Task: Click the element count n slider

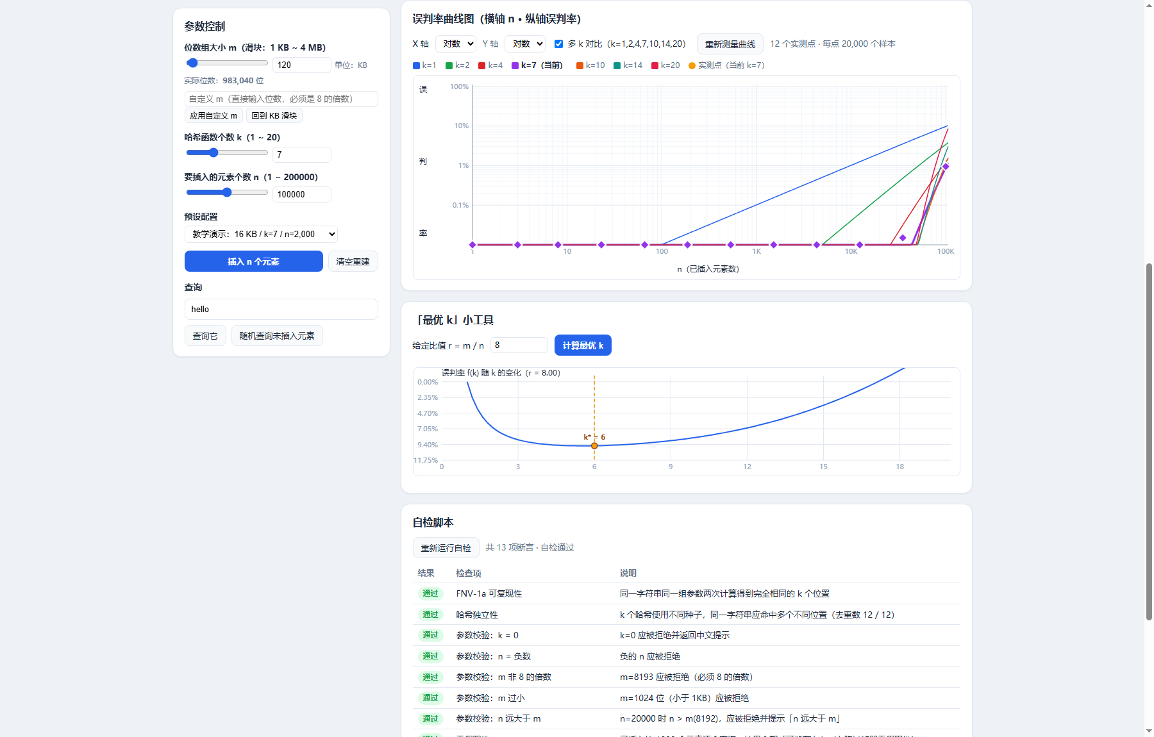Action: (x=227, y=192)
